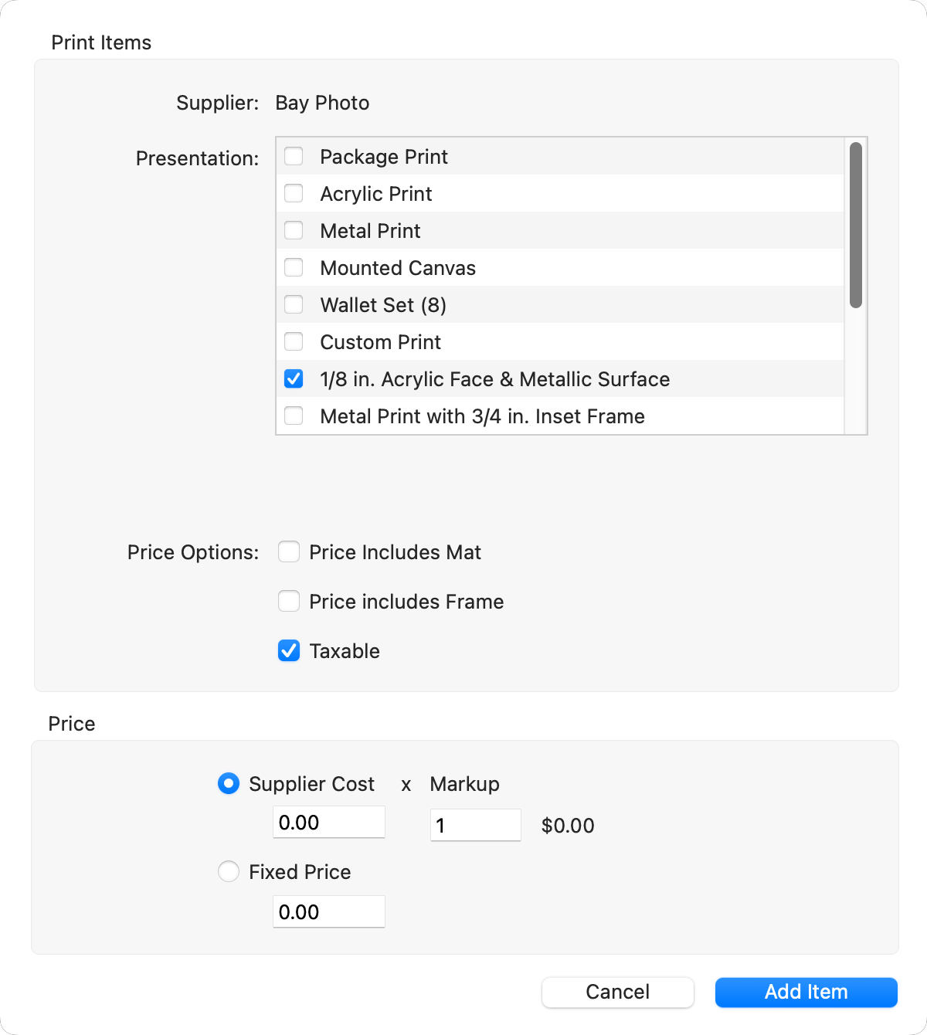Tick the Metal Print checkbox
Viewport: 927px width, 1035px height.
tap(294, 231)
